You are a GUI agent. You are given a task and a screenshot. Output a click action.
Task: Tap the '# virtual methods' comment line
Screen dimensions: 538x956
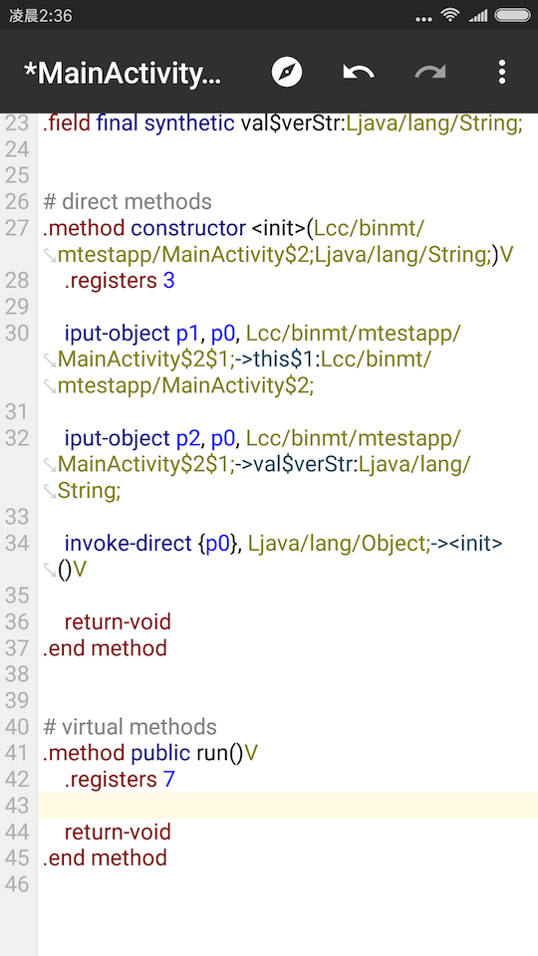click(130, 727)
